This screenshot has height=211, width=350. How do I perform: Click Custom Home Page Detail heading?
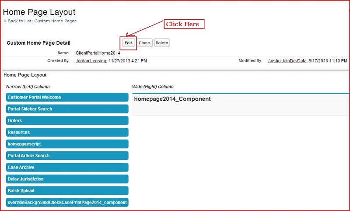click(38, 43)
